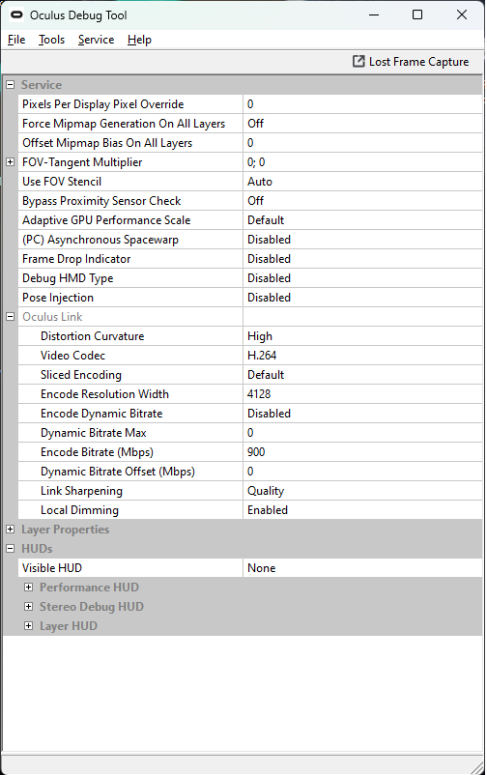The width and height of the screenshot is (487, 775).
Task: Expand the Layer HUD group
Action: click(x=29, y=626)
